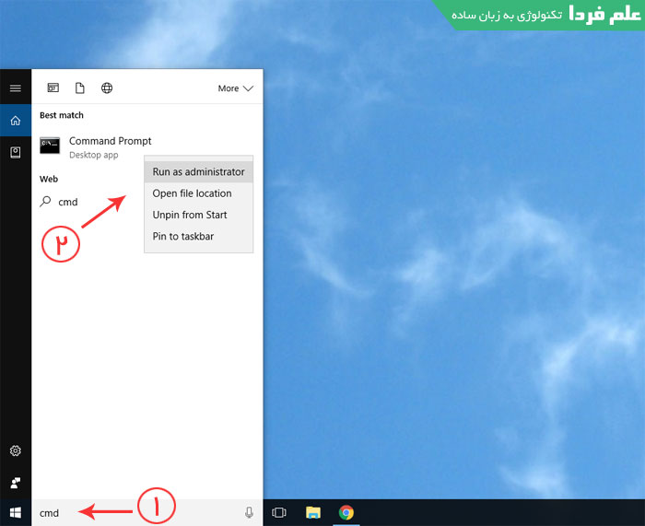The image size is (645, 526).
Task: Open Google Chrome from the taskbar
Action: pyautogui.click(x=346, y=513)
